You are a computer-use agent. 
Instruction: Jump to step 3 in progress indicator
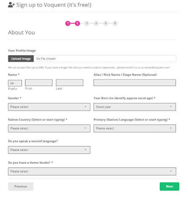pos(86,23)
